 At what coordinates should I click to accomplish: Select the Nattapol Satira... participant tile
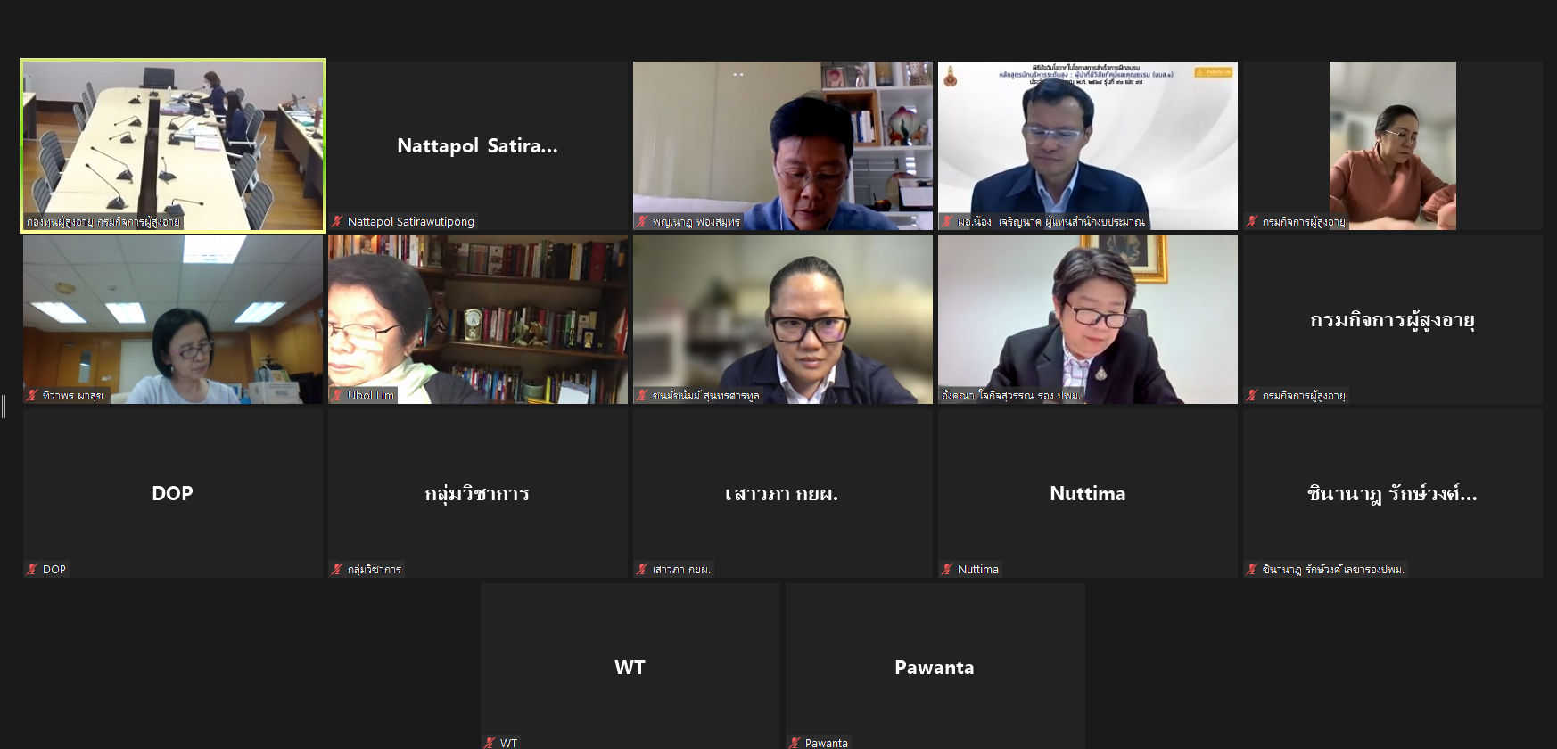click(478, 145)
